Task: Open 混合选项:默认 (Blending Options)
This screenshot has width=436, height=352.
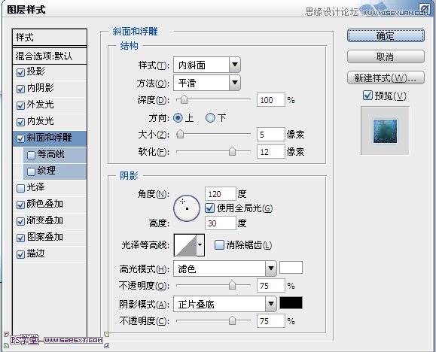Action: coord(50,56)
